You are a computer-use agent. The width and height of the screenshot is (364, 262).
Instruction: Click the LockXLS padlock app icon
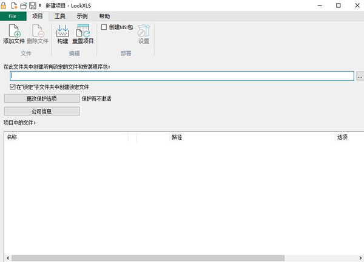3,5
